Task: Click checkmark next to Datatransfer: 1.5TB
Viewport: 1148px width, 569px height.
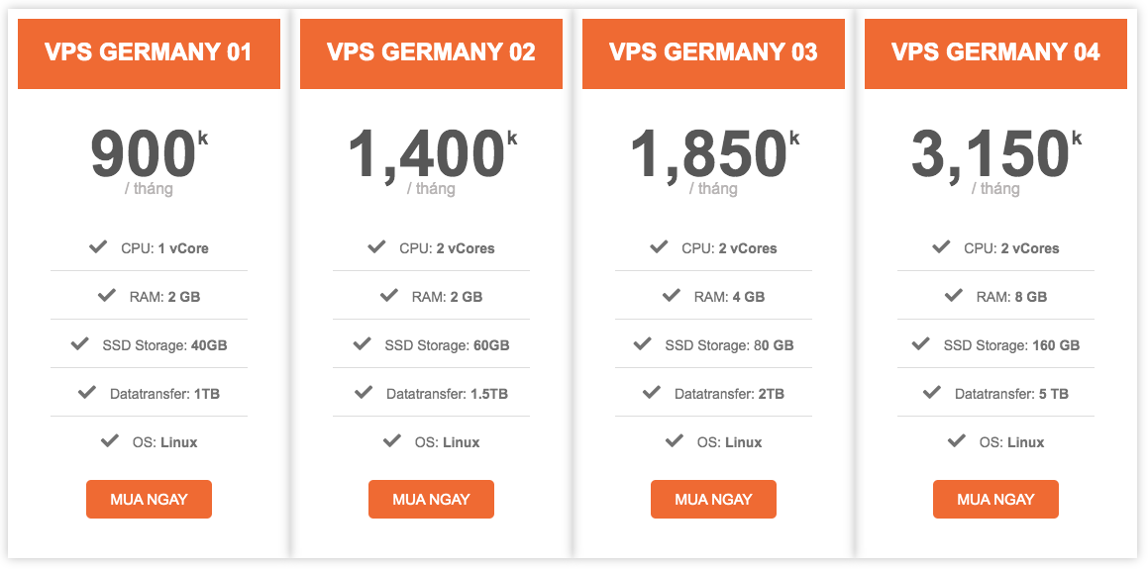Action: point(364,393)
